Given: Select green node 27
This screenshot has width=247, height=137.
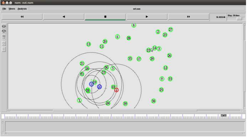Looking at the screenshot, I should tap(171, 30).
